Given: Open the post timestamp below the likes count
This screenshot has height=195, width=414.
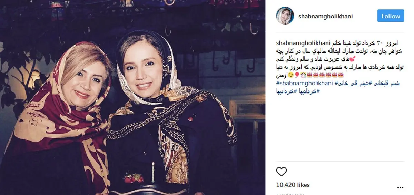Looking at the screenshot, I should click(x=290, y=193).
